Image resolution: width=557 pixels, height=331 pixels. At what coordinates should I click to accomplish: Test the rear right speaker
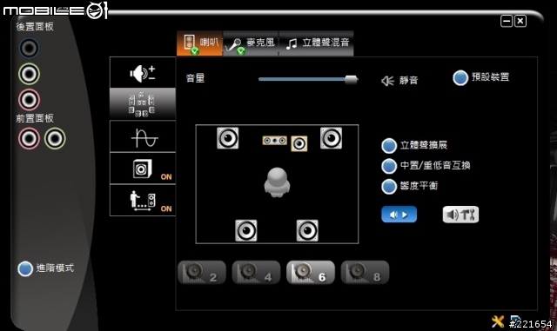pos(307,230)
